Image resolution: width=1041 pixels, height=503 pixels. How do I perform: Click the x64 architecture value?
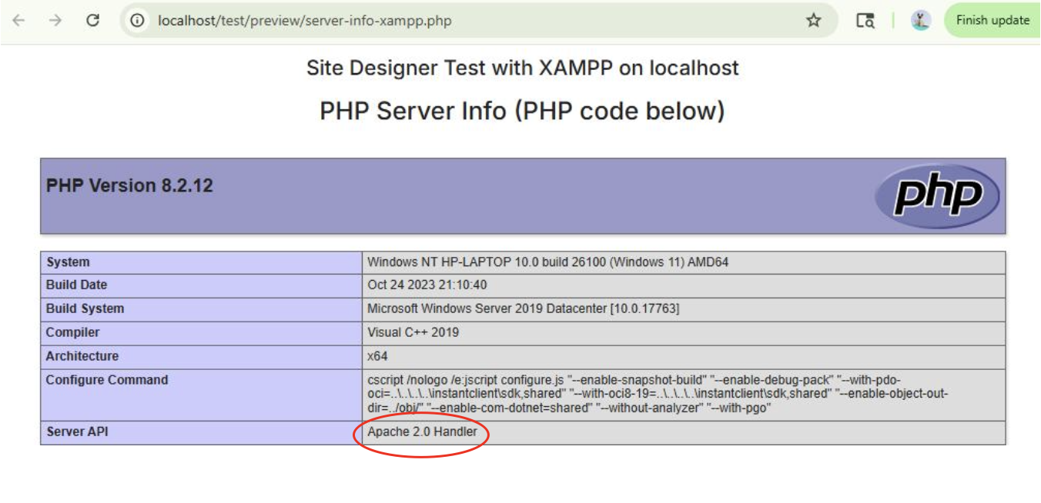[377, 357]
